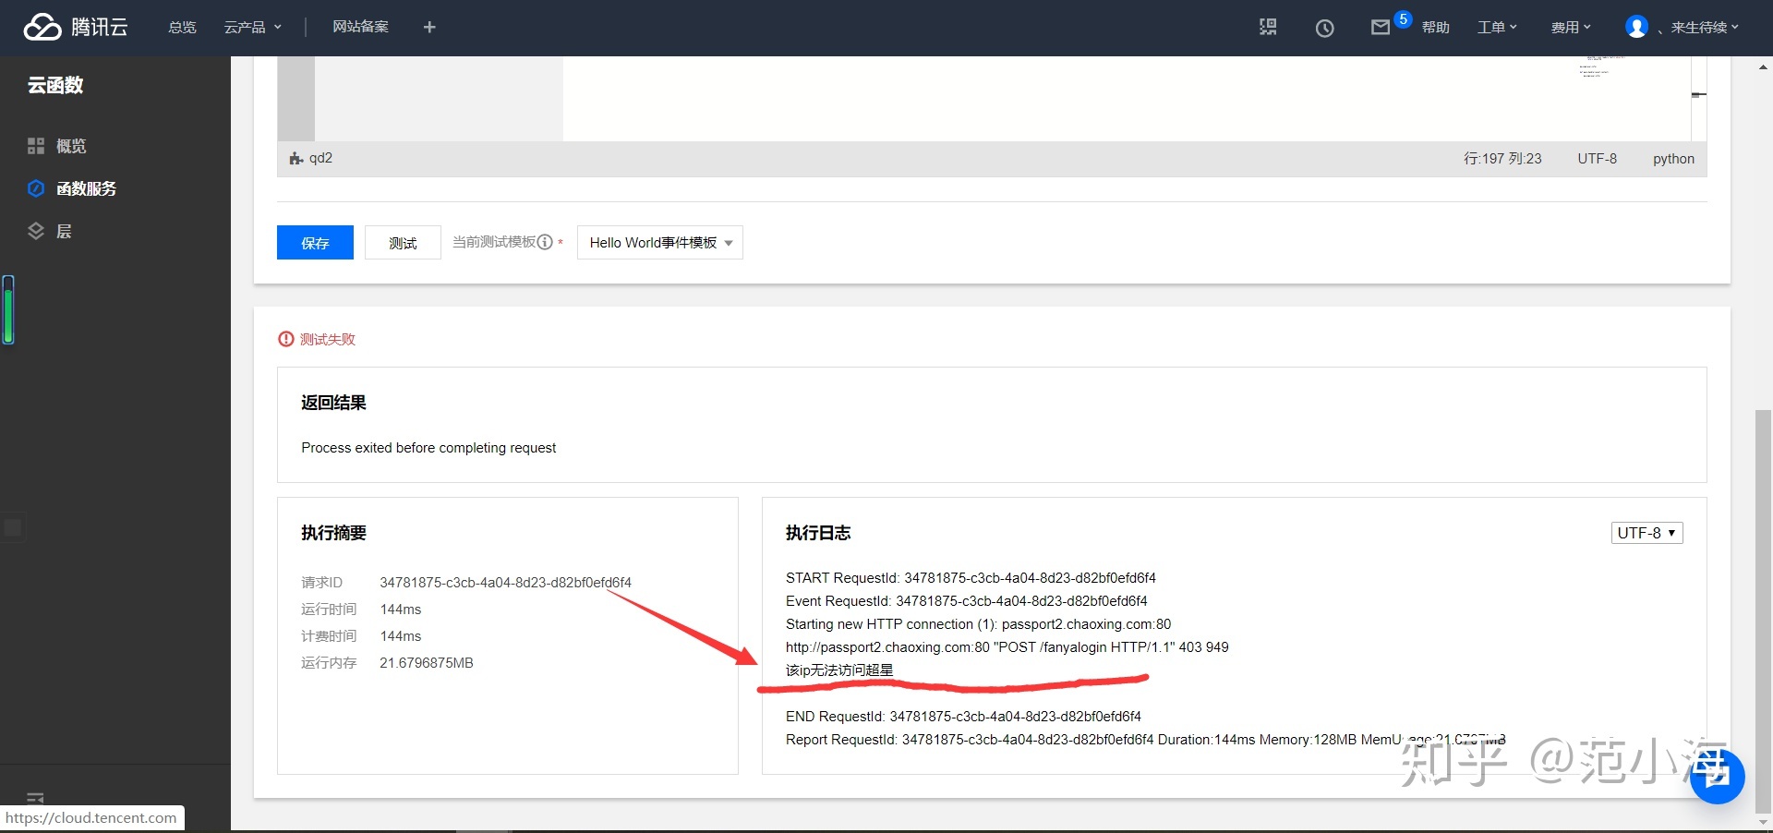Click the 层 layers icon
This screenshot has height=833, width=1773.
click(x=36, y=231)
